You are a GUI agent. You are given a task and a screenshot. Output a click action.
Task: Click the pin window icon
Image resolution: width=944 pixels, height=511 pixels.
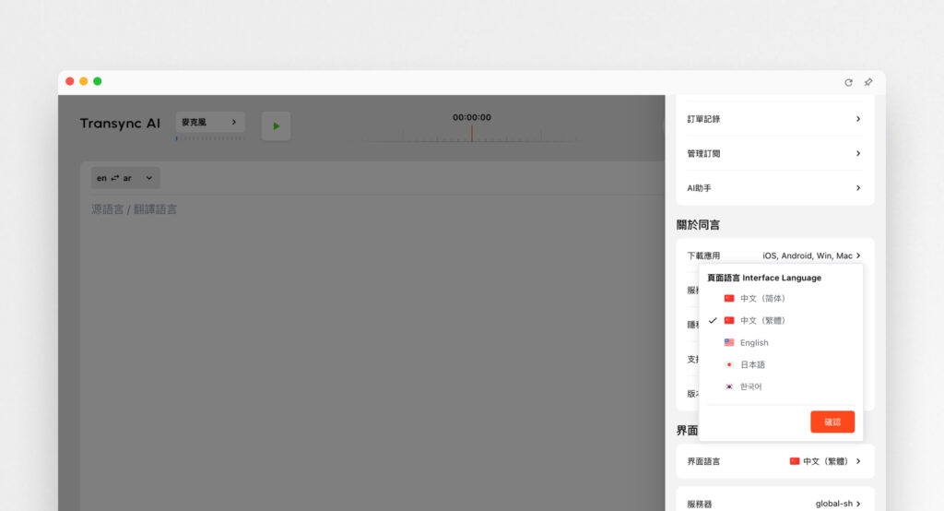(867, 82)
